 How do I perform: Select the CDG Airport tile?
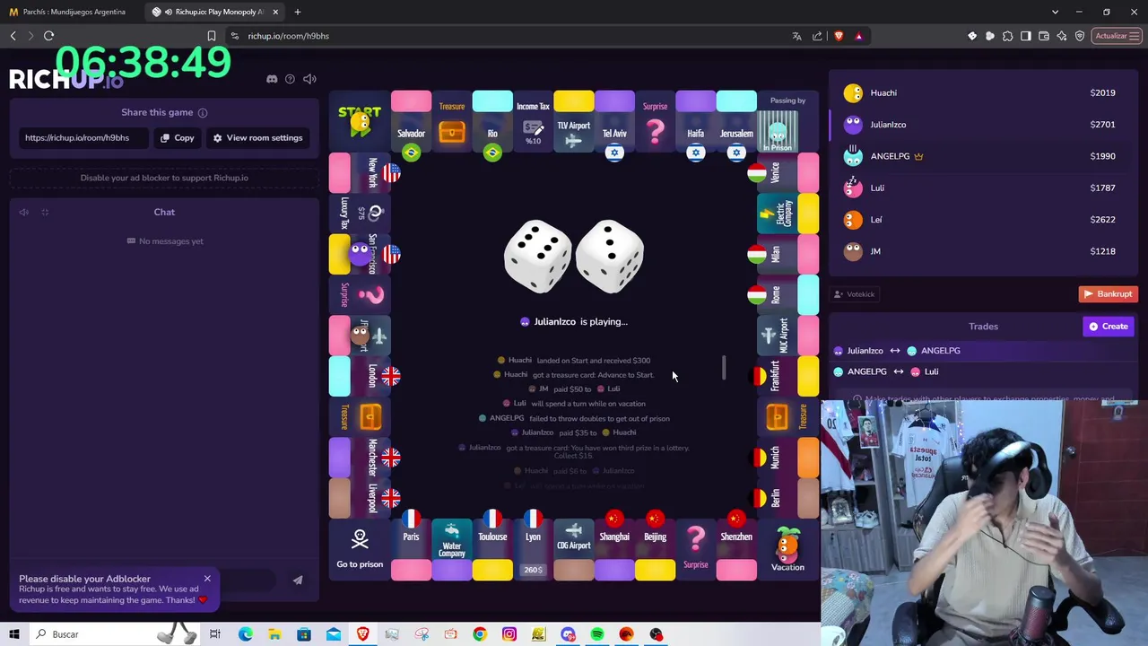[574, 550]
